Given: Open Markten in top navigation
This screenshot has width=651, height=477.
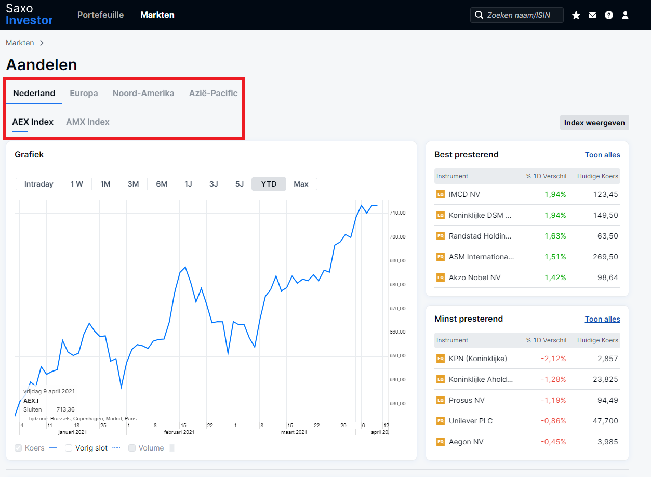Looking at the screenshot, I should point(157,15).
